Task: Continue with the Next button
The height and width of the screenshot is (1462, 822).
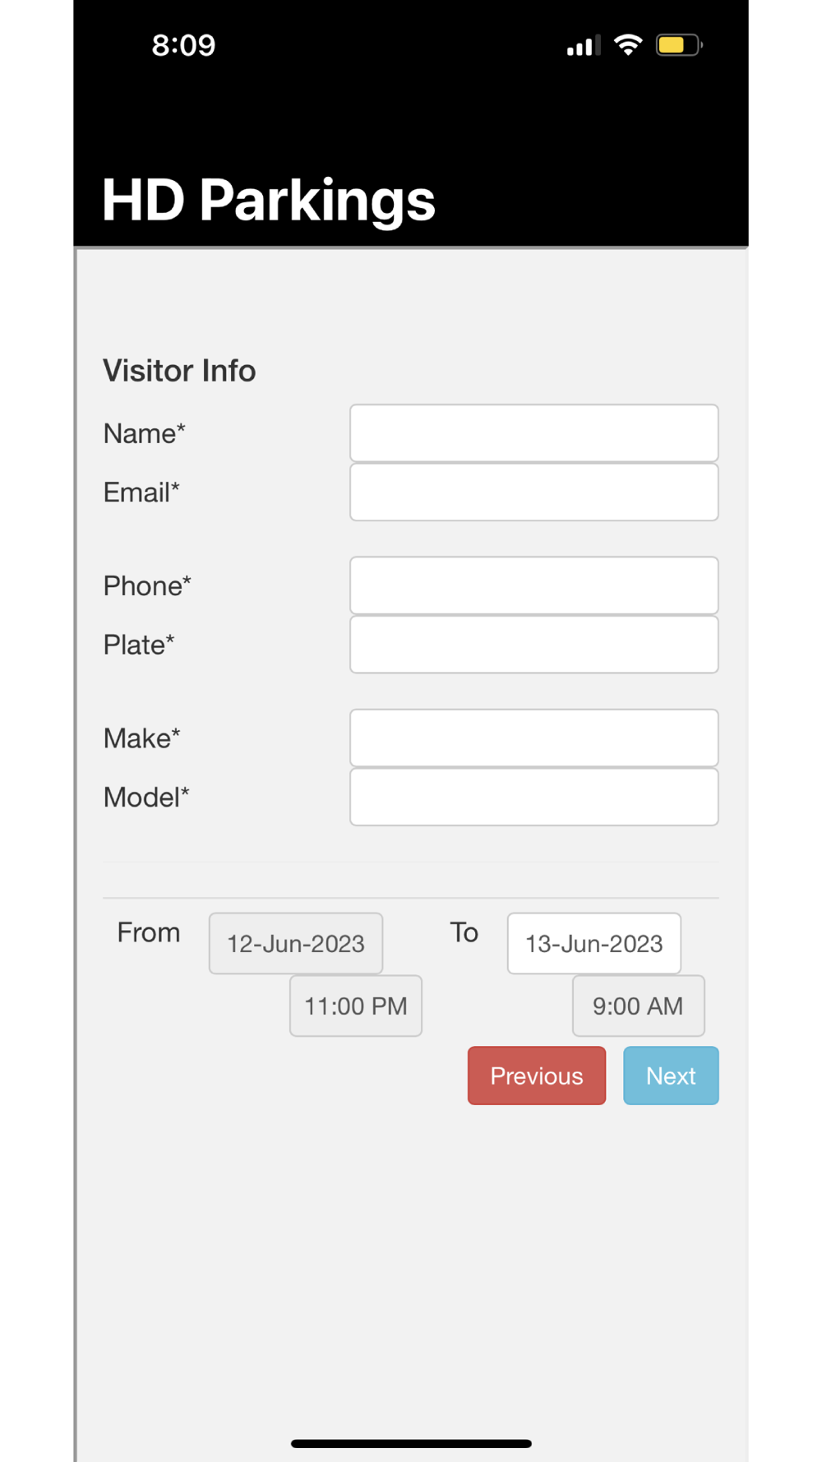Action: [x=671, y=1076]
